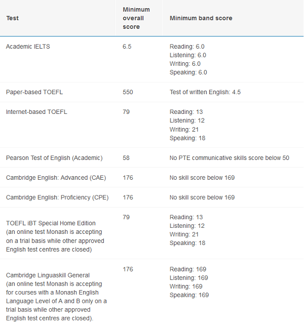Click the 6.5 overall score cell
The width and height of the screenshot is (304, 325).
tap(127, 47)
